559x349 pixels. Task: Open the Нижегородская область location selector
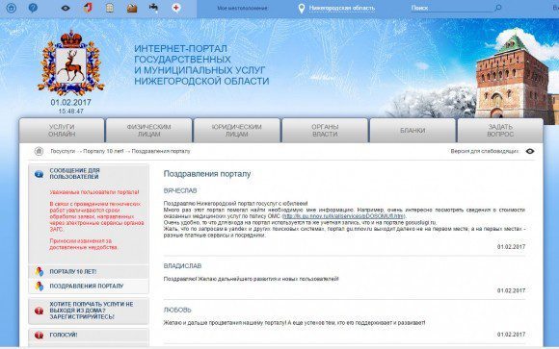(342, 8)
